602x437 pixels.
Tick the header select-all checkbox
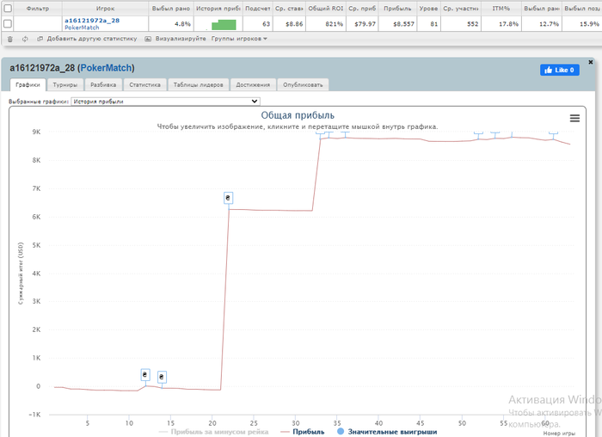8,8
